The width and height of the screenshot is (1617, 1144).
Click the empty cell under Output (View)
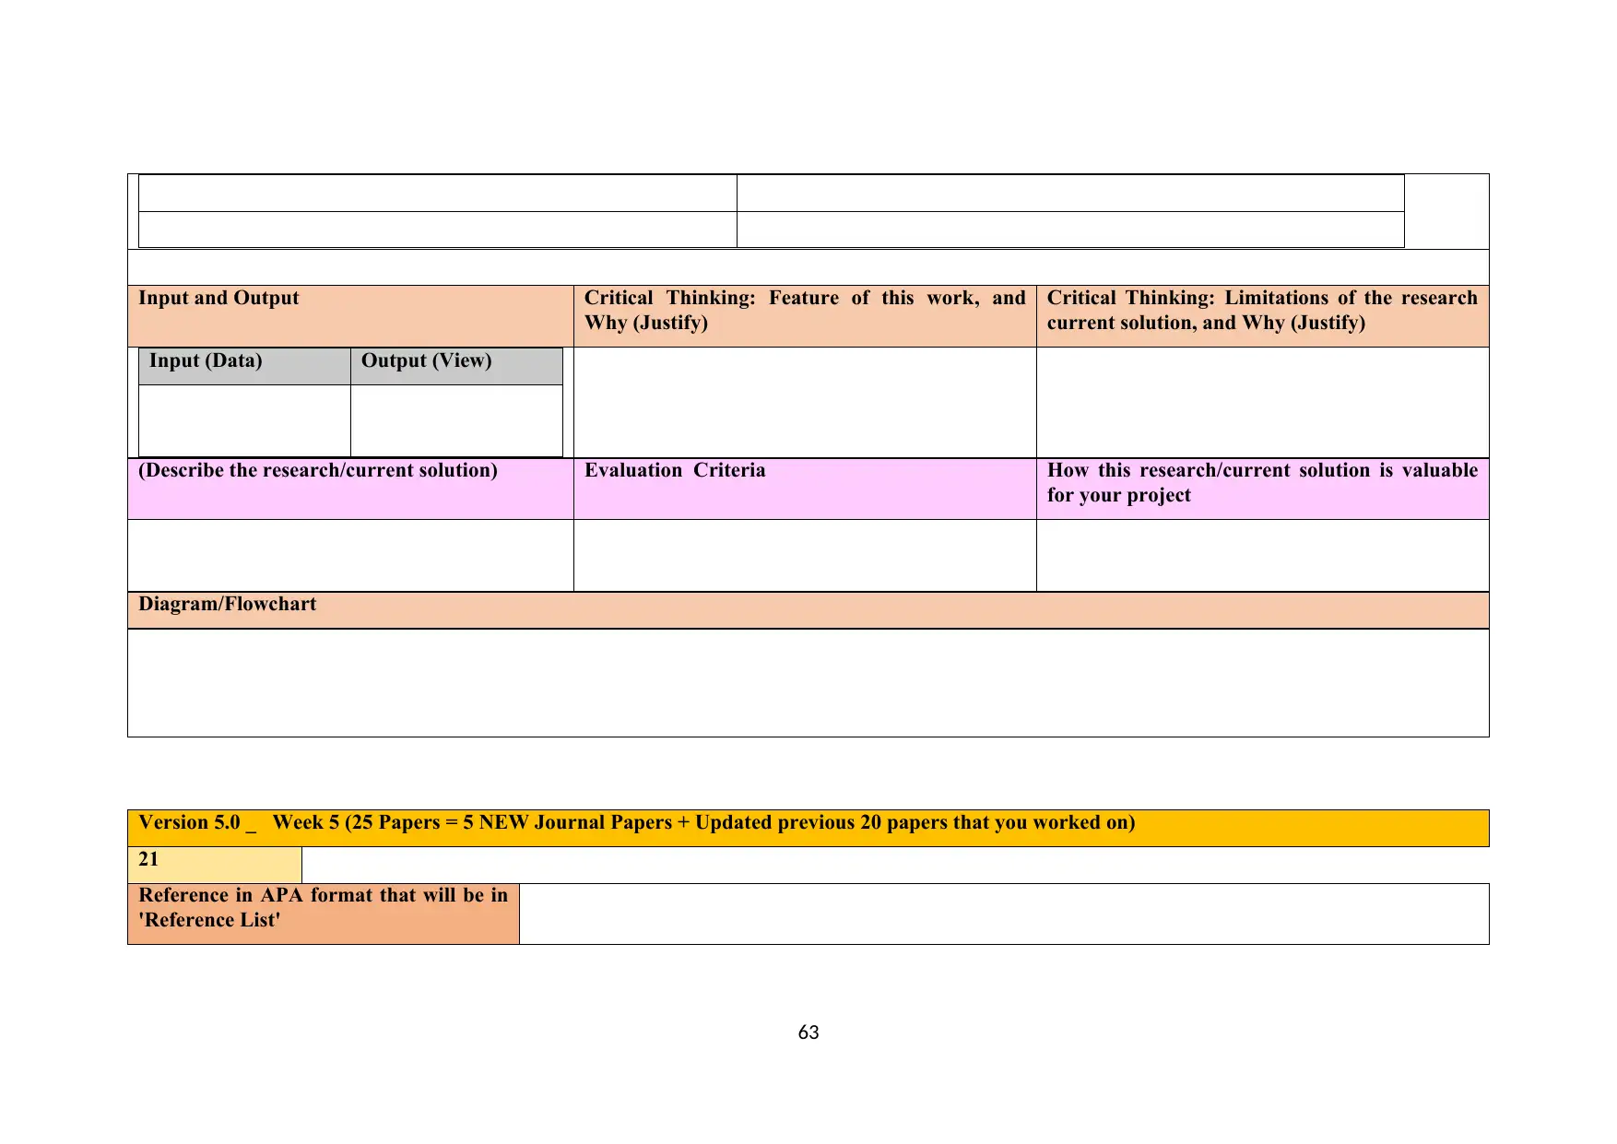point(456,420)
